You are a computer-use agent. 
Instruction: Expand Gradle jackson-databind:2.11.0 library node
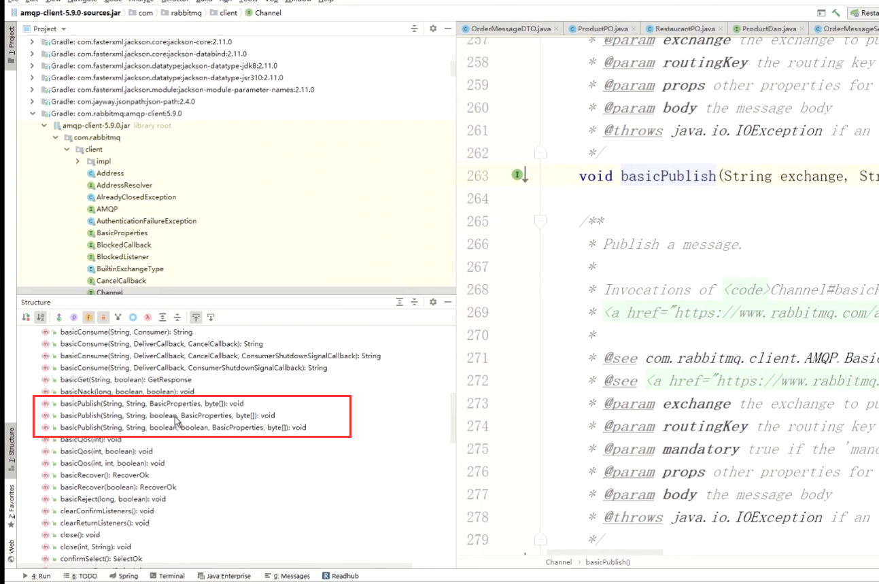tap(32, 54)
